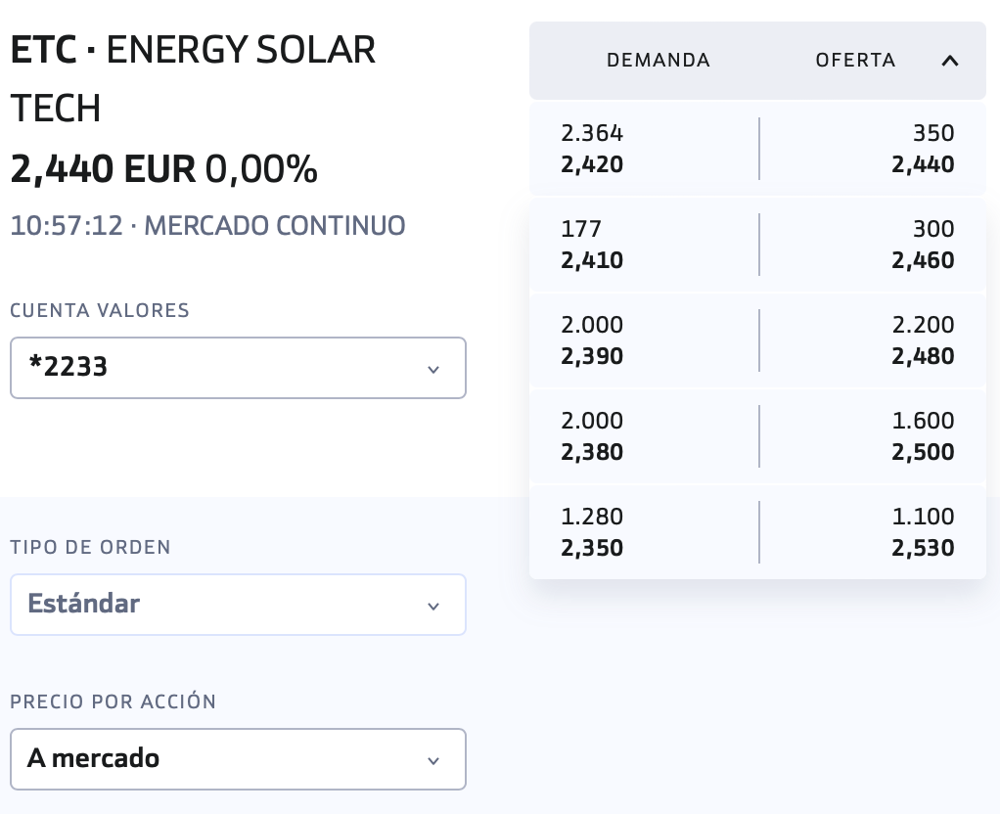The width and height of the screenshot is (1000, 814).
Task: Select the 2,420 best demand price
Action: point(592,164)
